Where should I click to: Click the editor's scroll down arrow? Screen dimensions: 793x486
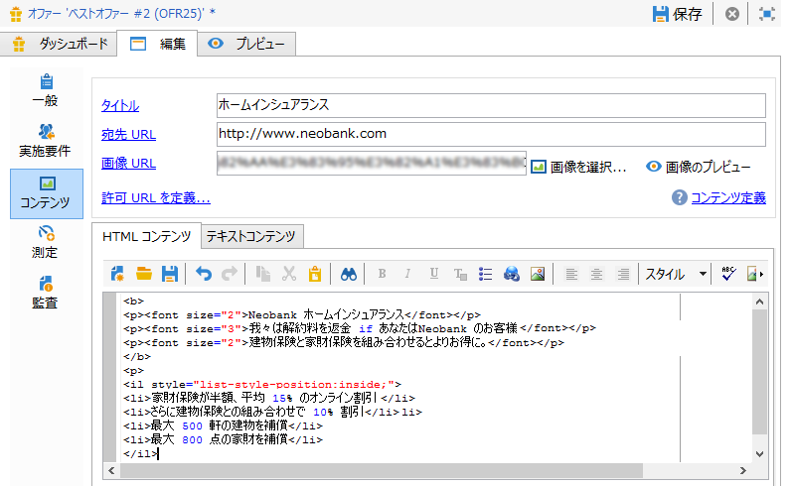(759, 453)
